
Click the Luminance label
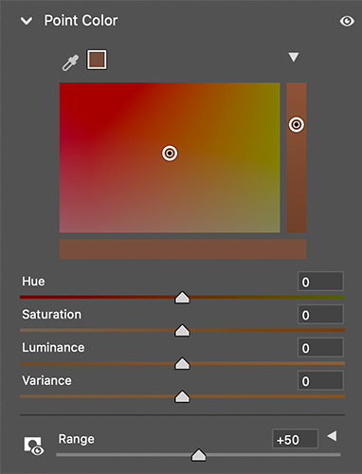53,348
